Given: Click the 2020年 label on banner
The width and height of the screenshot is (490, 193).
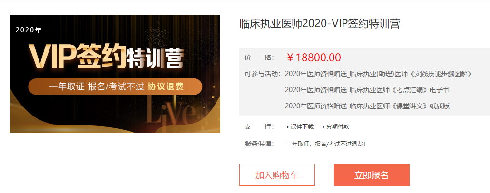Looking at the screenshot, I should coord(29,30).
